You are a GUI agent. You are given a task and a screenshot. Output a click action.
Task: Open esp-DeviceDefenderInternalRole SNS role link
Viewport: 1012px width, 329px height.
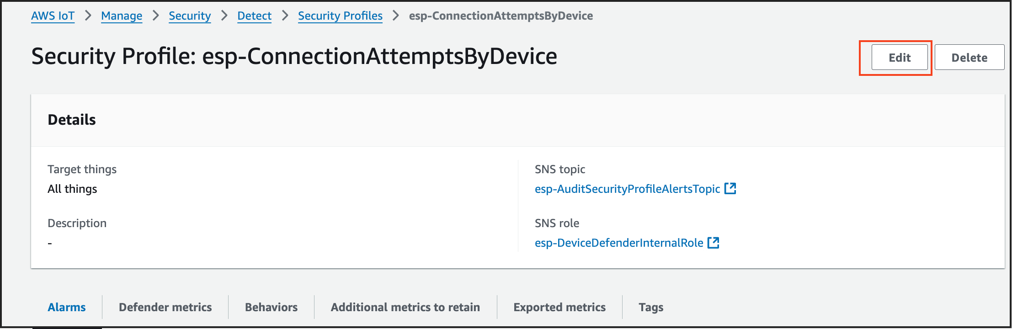[x=619, y=243]
